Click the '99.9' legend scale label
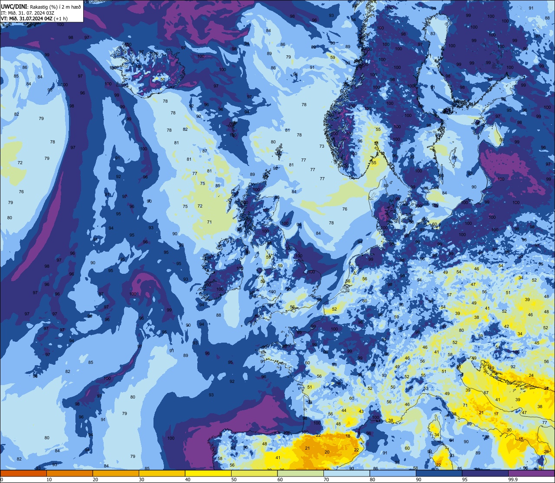The image size is (555, 483). [x=513, y=480]
